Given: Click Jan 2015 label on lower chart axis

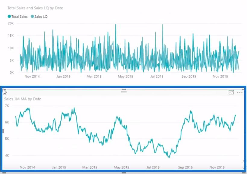Looking at the screenshot, I should point(59,167).
